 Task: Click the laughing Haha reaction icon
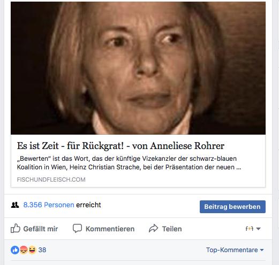pos(32,250)
